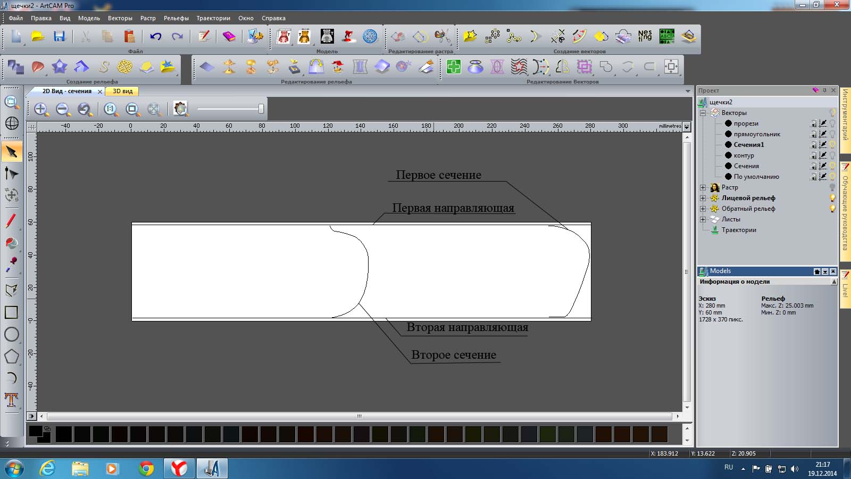Open the Траектории menu
The width and height of the screenshot is (851, 479).
pyautogui.click(x=213, y=18)
